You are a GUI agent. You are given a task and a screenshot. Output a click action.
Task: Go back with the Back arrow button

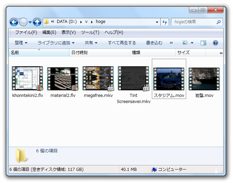click(14, 22)
